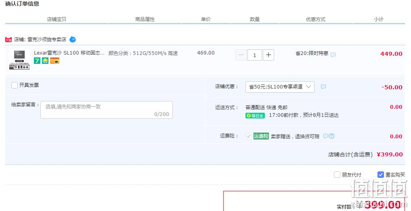411x211 pixels.
Task: Open the question mark help icon
Action: [332, 136]
